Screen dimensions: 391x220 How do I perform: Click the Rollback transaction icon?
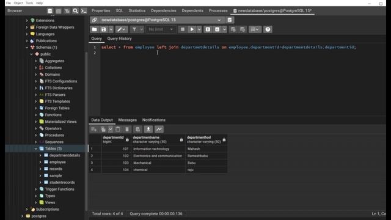click(243, 29)
